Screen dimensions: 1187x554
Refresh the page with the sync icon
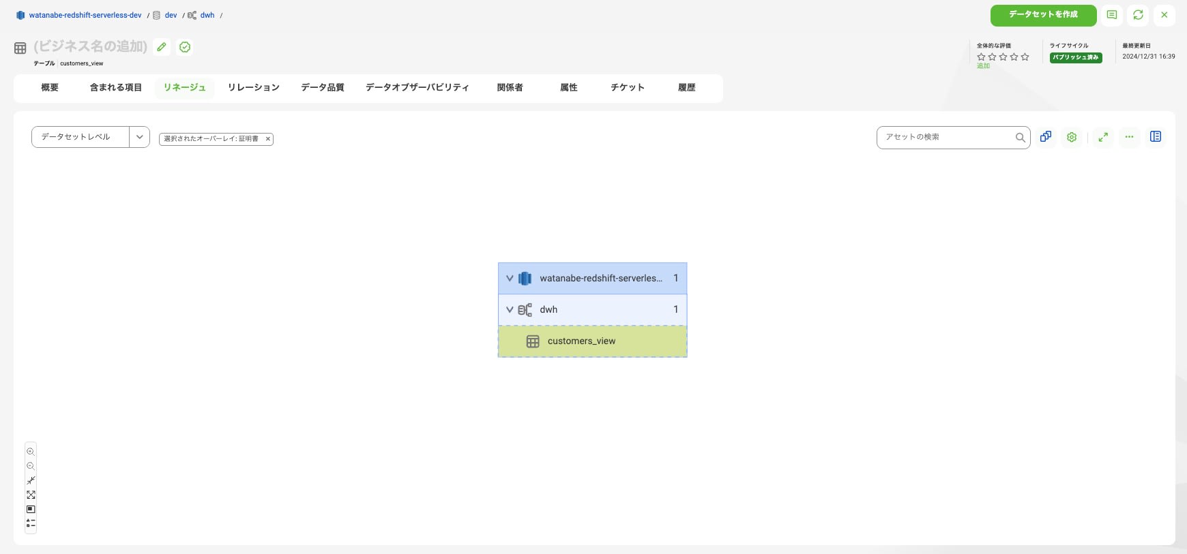pyautogui.click(x=1138, y=15)
